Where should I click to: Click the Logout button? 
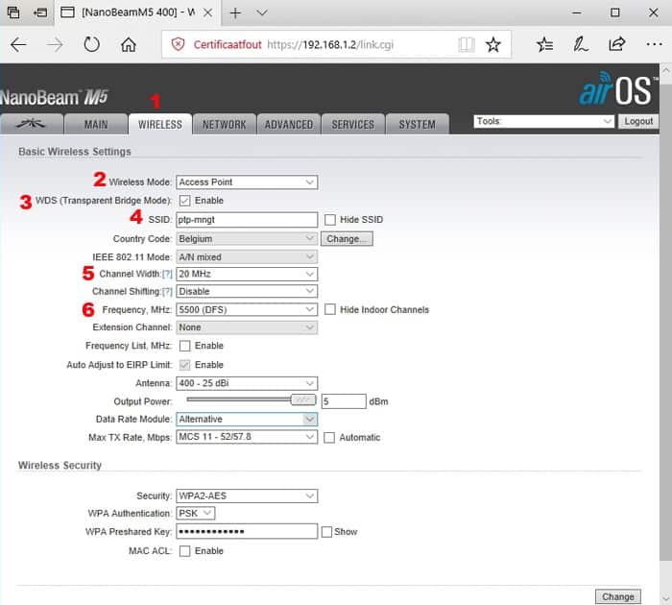[x=638, y=121]
